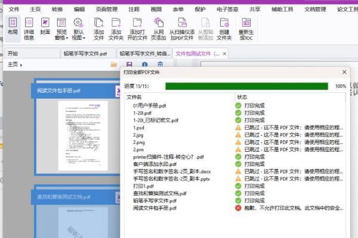Click the warning icon for the .docx file
This screenshot has width=358, height=238.
238,171
